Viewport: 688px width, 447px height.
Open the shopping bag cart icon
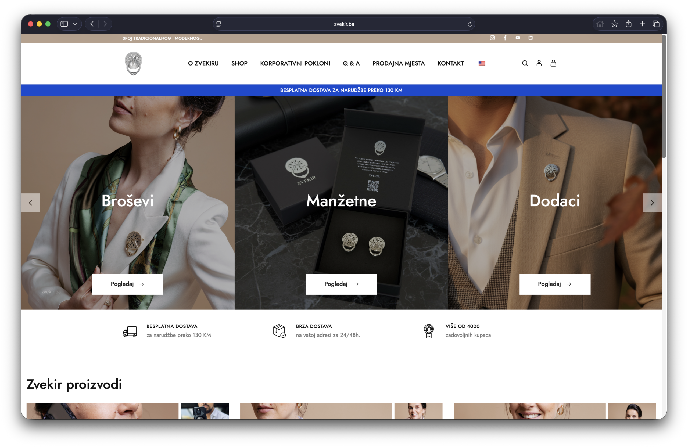pyautogui.click(x=553, y=63)
